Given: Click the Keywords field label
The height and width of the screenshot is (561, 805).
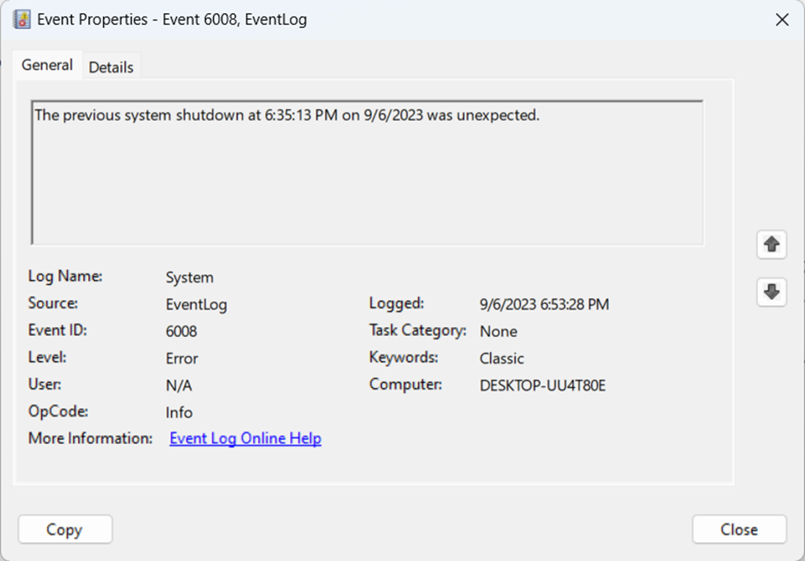Looking at the screenshot, I should tap(403, 358).
